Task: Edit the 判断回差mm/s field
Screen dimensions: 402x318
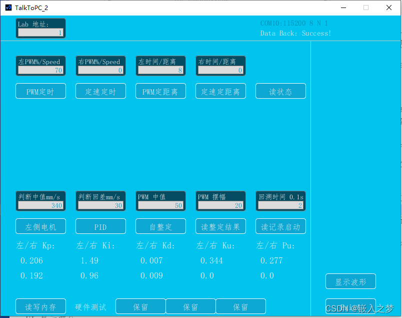Action: (x=100, y=205)
